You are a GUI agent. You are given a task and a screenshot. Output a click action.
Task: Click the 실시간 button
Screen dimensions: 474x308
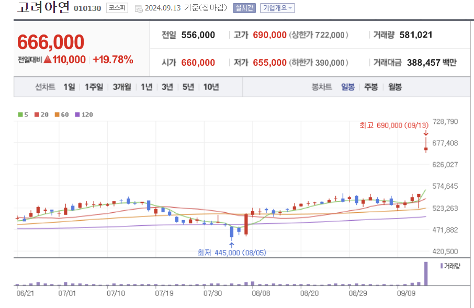(244, 8)
